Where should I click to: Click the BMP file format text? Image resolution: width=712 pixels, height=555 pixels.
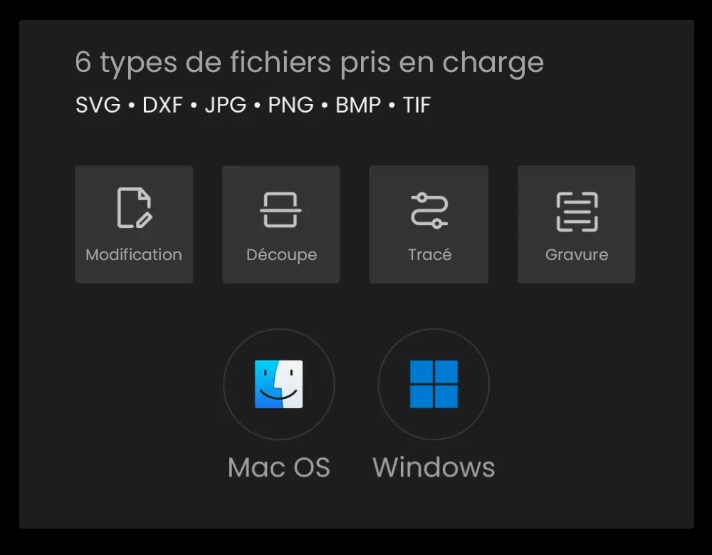[358, 105]
